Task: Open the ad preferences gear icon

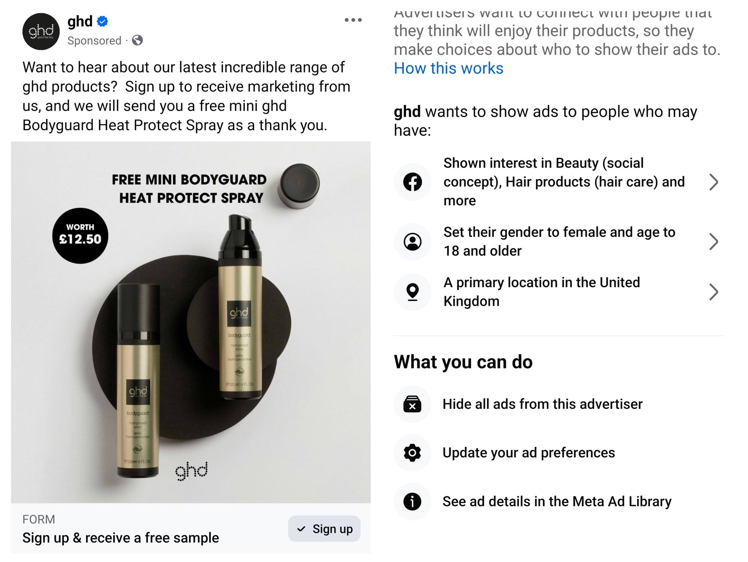Action: [x=412, y=452]
